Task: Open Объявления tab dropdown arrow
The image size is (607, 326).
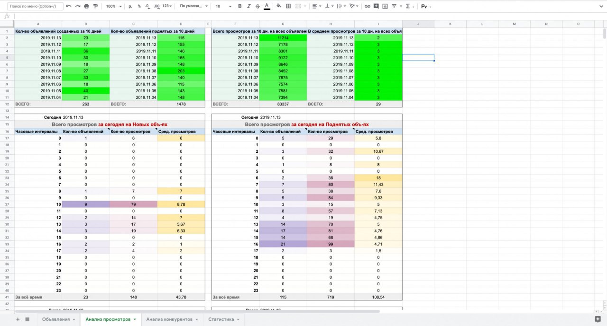Action: pos(74,320)
